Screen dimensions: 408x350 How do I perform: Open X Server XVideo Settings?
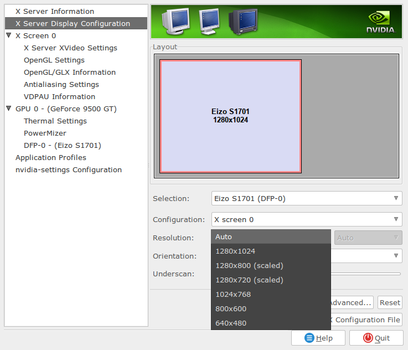point(70,48)
